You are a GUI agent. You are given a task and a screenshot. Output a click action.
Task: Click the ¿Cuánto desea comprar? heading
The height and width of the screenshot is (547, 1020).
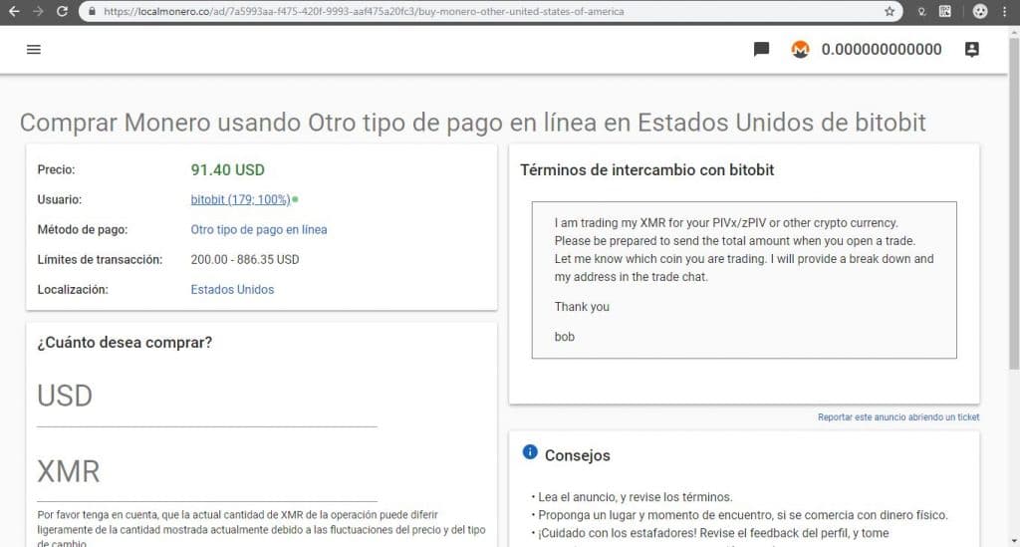(125, 342)
